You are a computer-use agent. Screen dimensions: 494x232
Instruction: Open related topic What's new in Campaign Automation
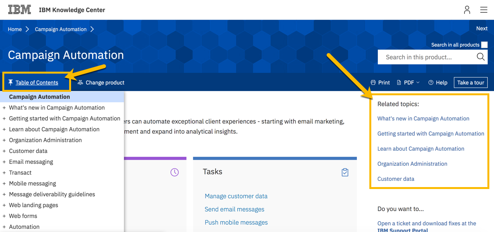click(x=423, y=119)
